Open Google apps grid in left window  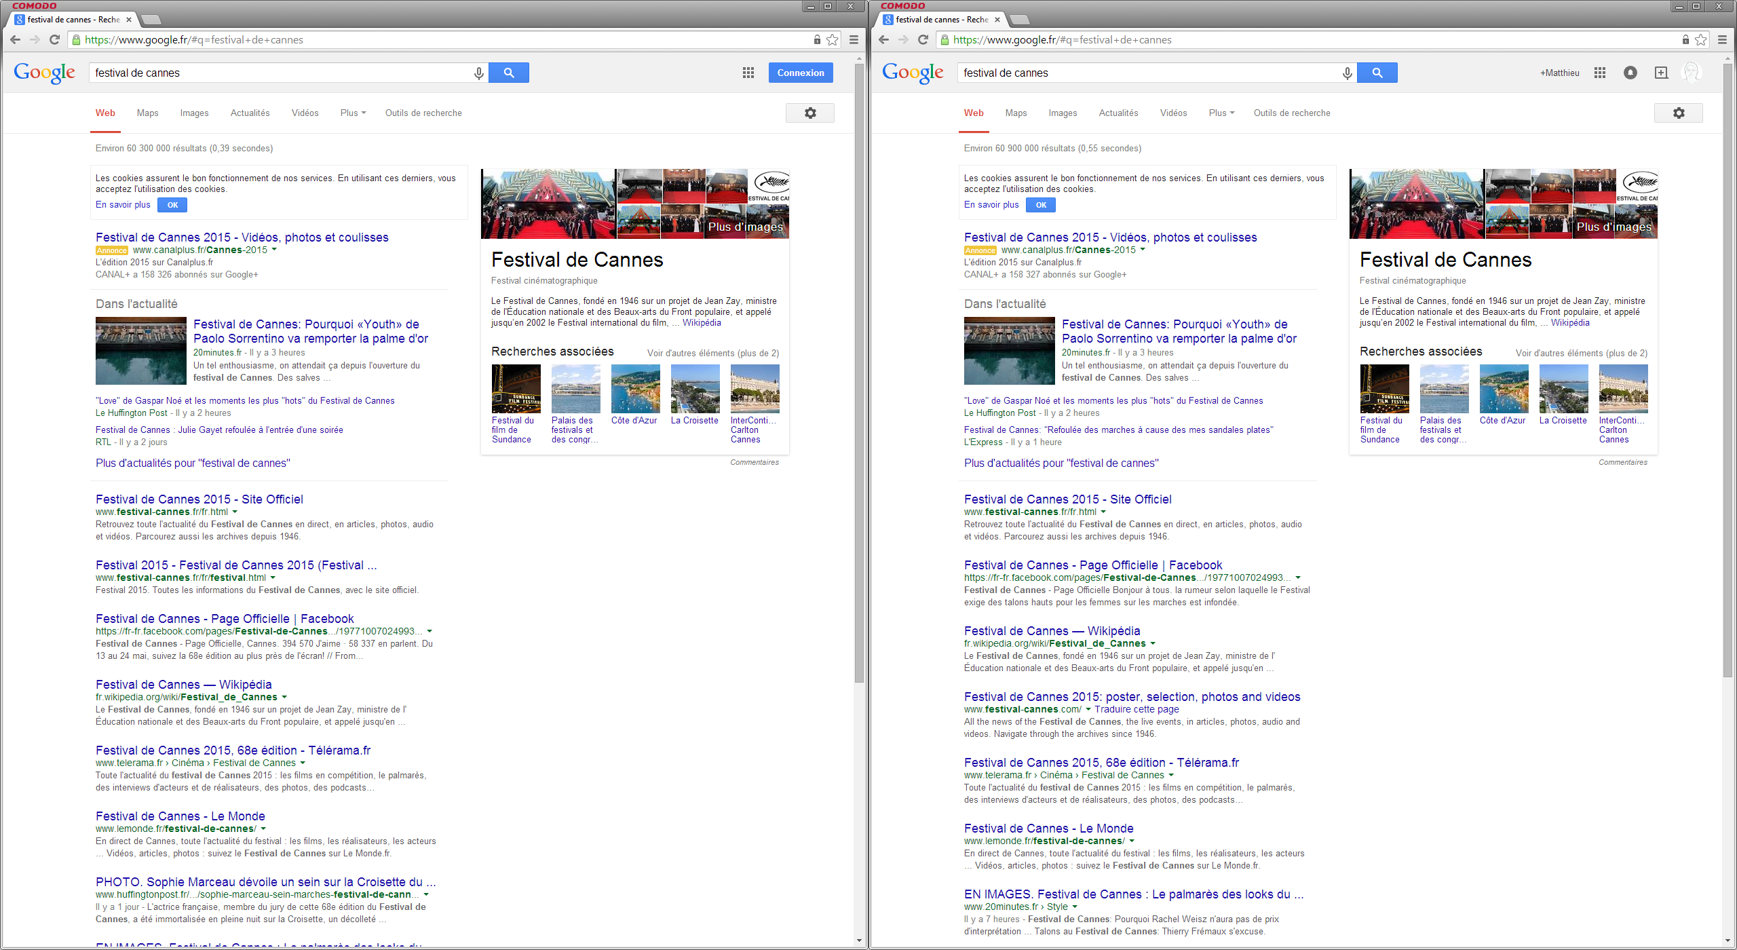coord(748,73)
